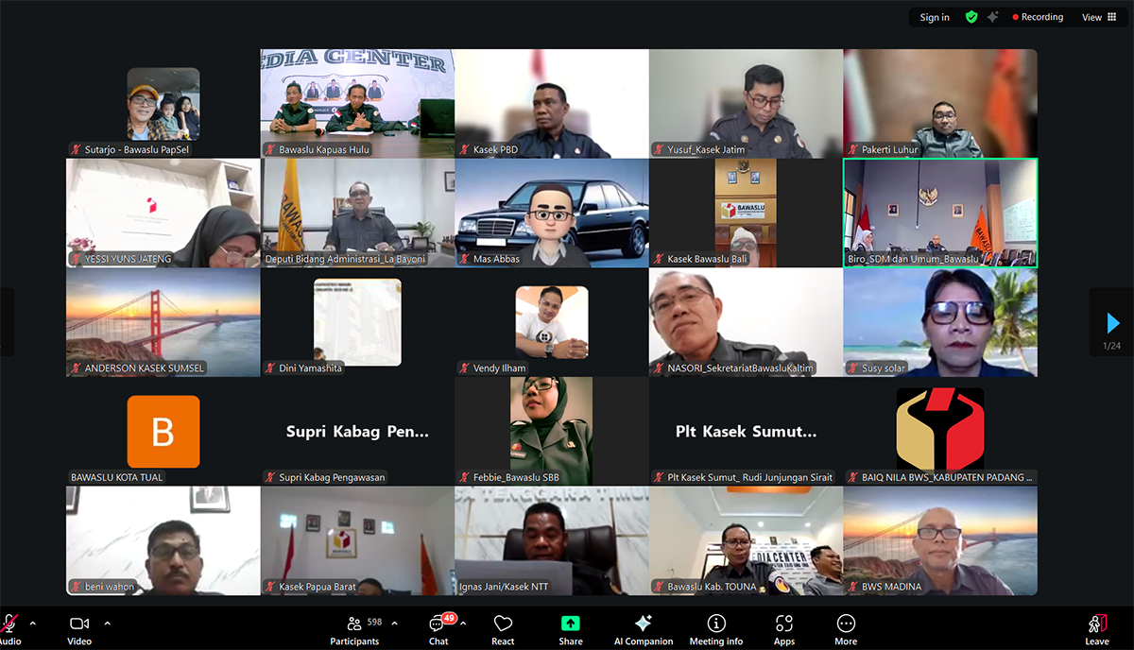Open the AI sparkle indicator at top

991,17
